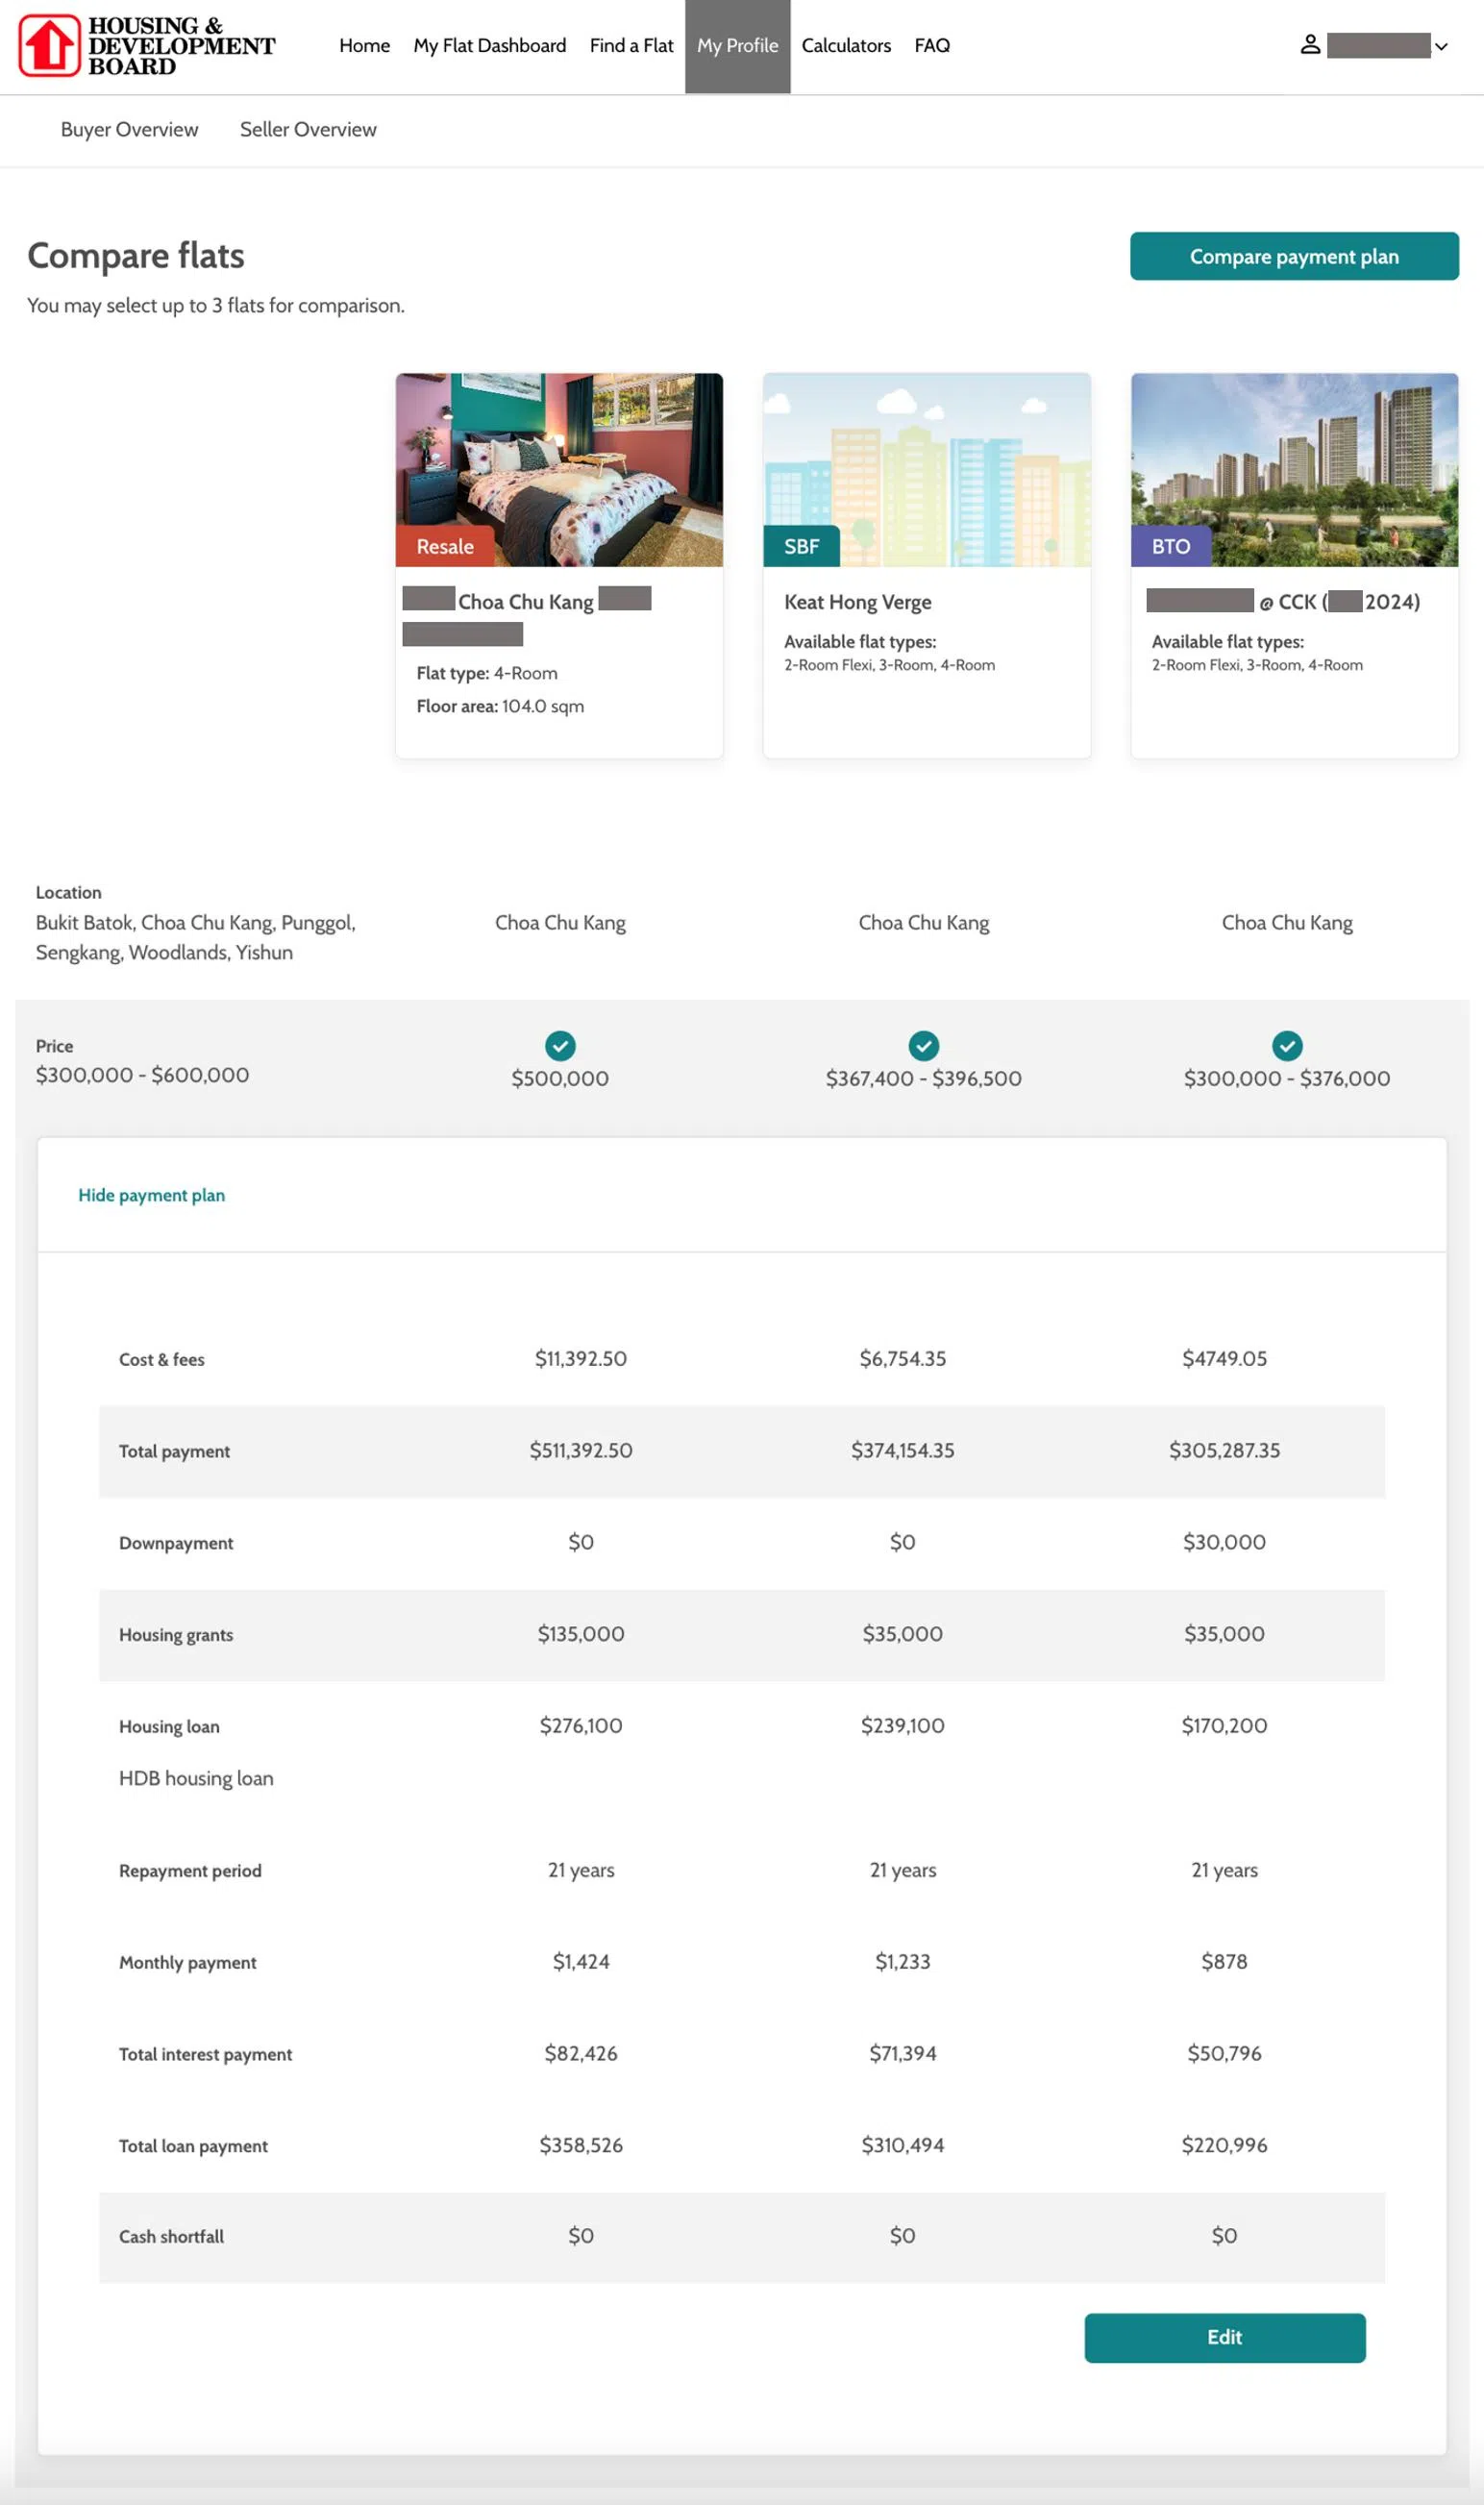Open the My Flat Dashboard menu
This screenshot has width=1484, height=2505.
(489, 46)
